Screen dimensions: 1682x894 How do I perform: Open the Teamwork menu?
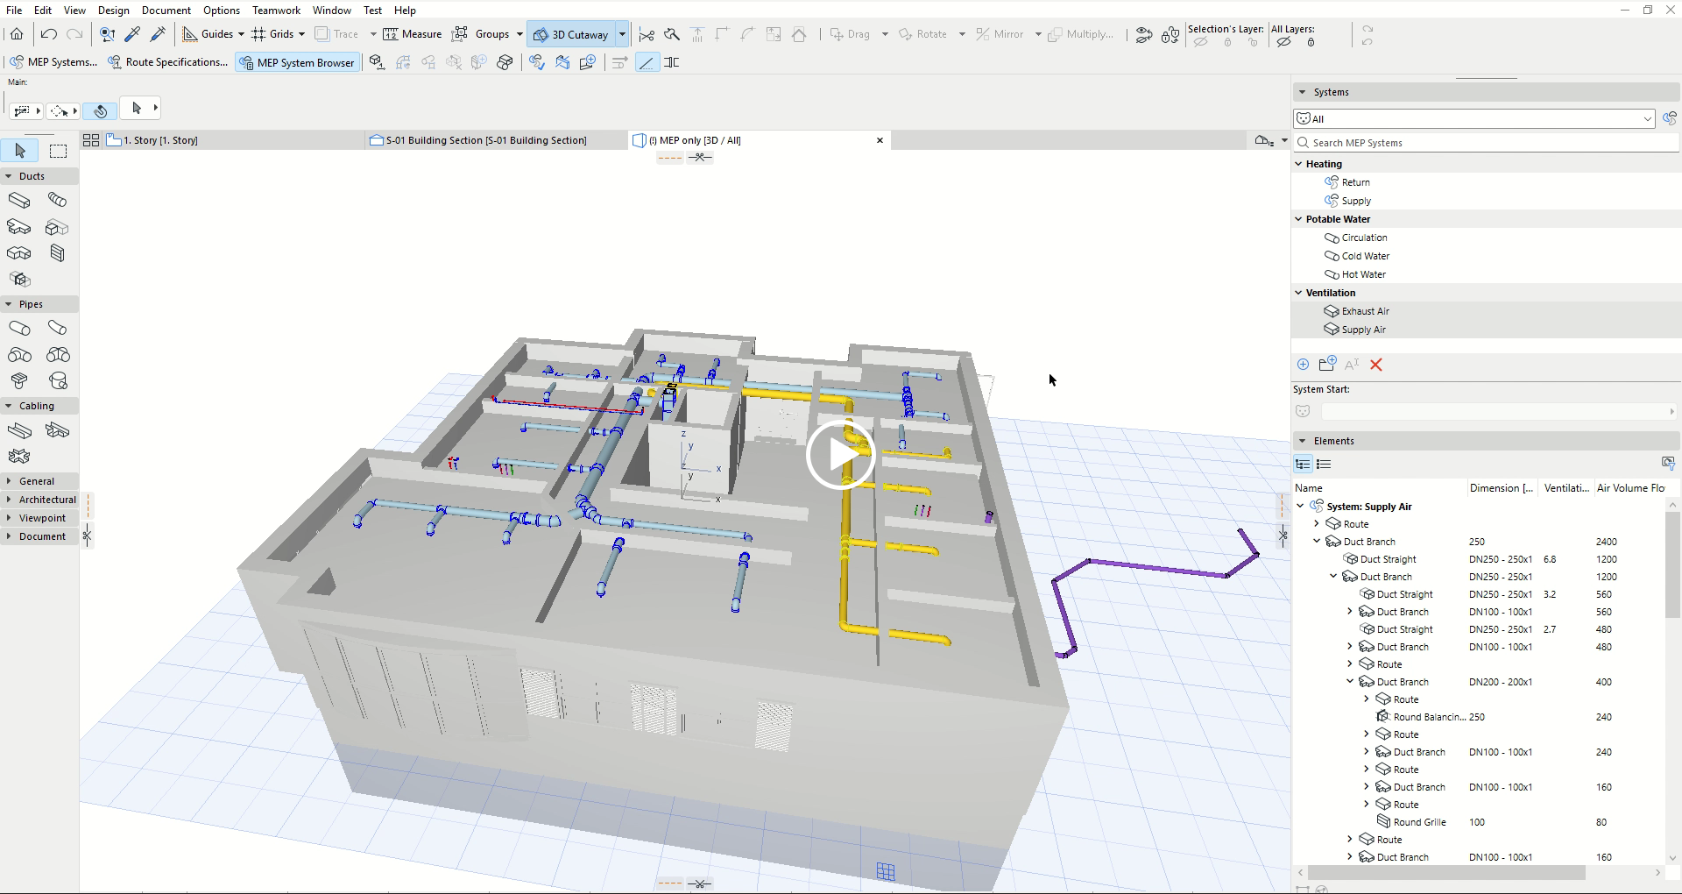click(x=276, y=10)
